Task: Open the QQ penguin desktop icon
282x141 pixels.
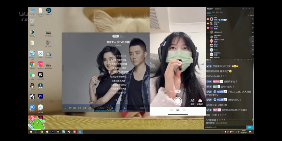Action: pos(32,86)
